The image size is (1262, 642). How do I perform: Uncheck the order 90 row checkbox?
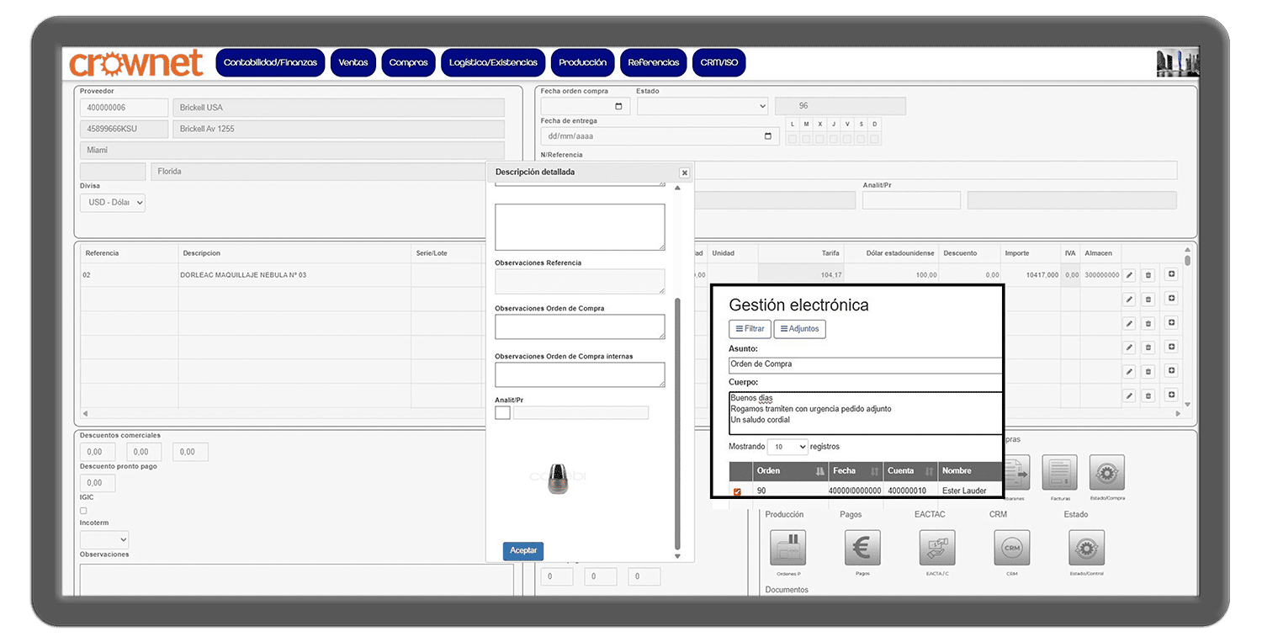point(737,491)
